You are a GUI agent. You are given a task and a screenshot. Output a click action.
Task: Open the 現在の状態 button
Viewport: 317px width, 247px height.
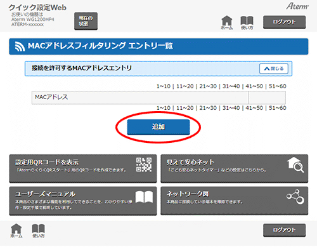click(86, 21)
